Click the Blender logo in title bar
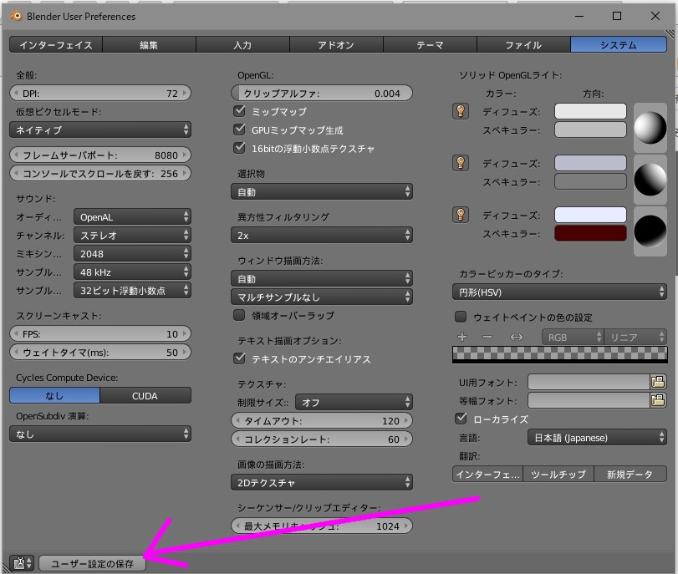The height and width of the screenshot is (574, 678). tap(16, 16)
